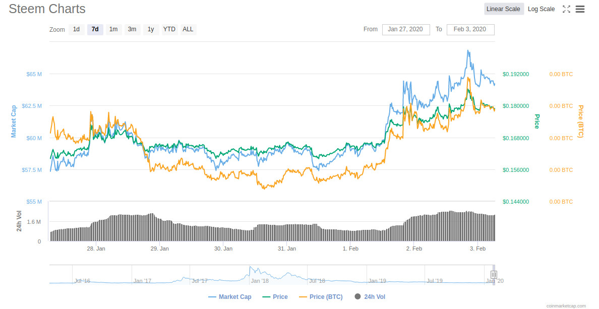This screenshot has height=309, width=599.
Task: Open the chart hamburger menu icon
Action: tap(580, 9)
